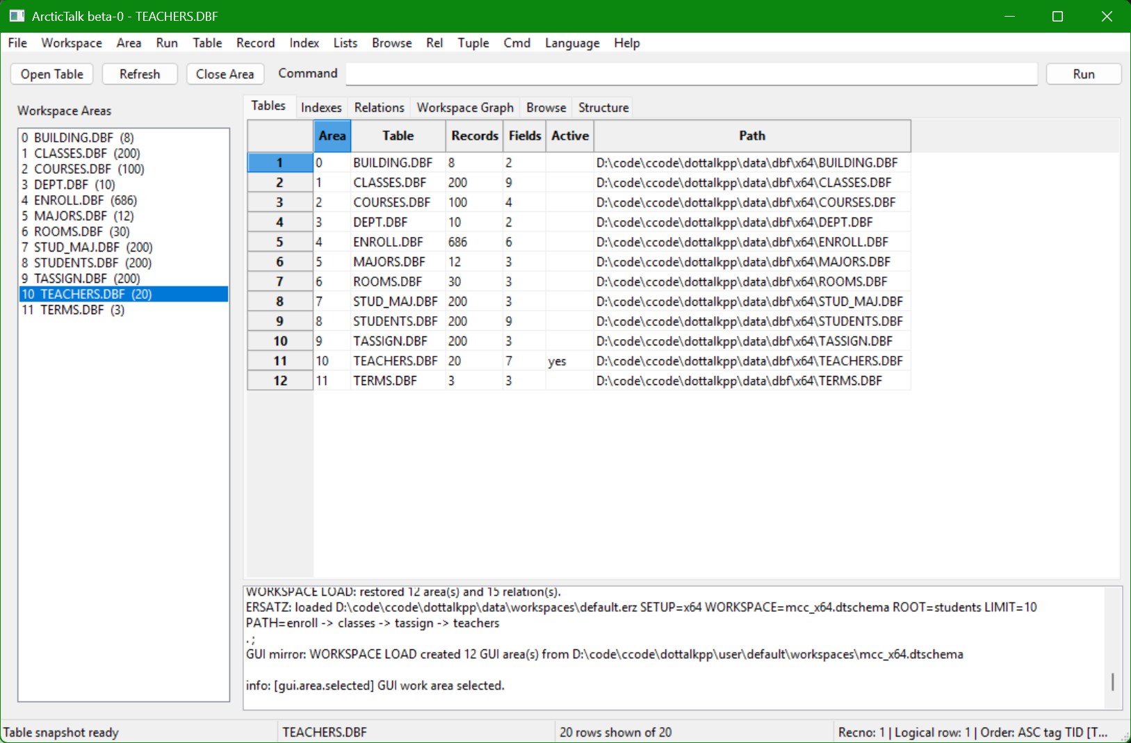Click the BUILDING.DBF cell in the grid

pos(398,163)
